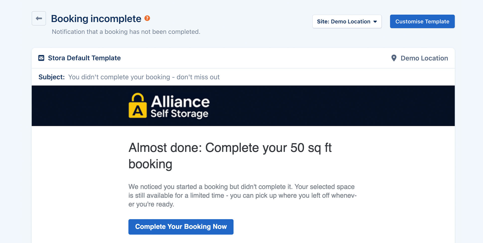Click the Alliance Self Storage header banner

243,106
